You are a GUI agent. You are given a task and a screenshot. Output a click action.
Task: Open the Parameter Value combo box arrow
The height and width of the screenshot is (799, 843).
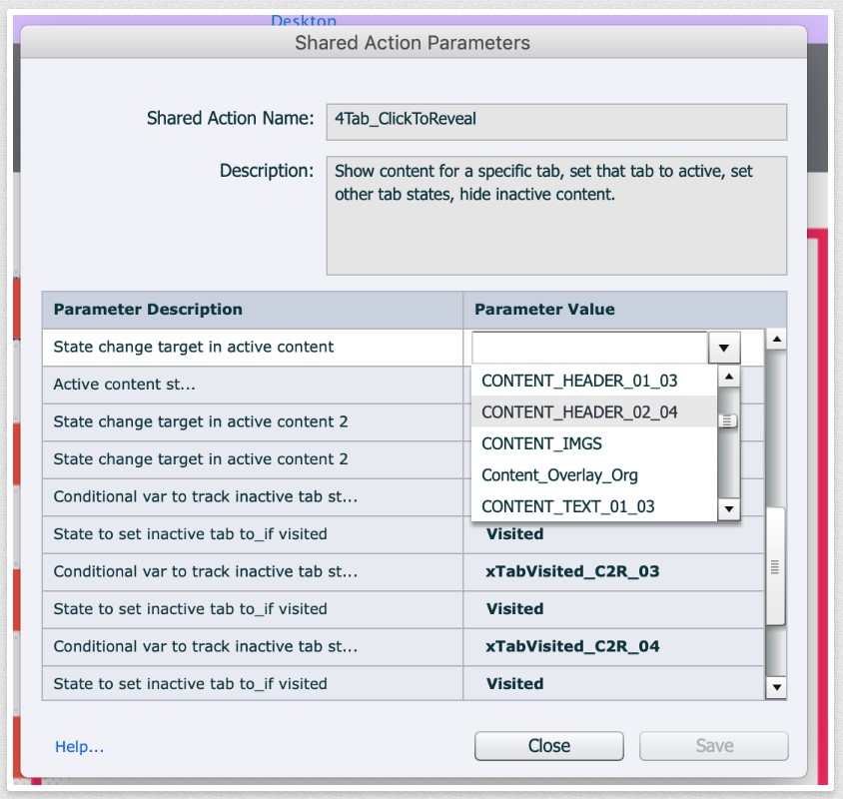point(723,348)
